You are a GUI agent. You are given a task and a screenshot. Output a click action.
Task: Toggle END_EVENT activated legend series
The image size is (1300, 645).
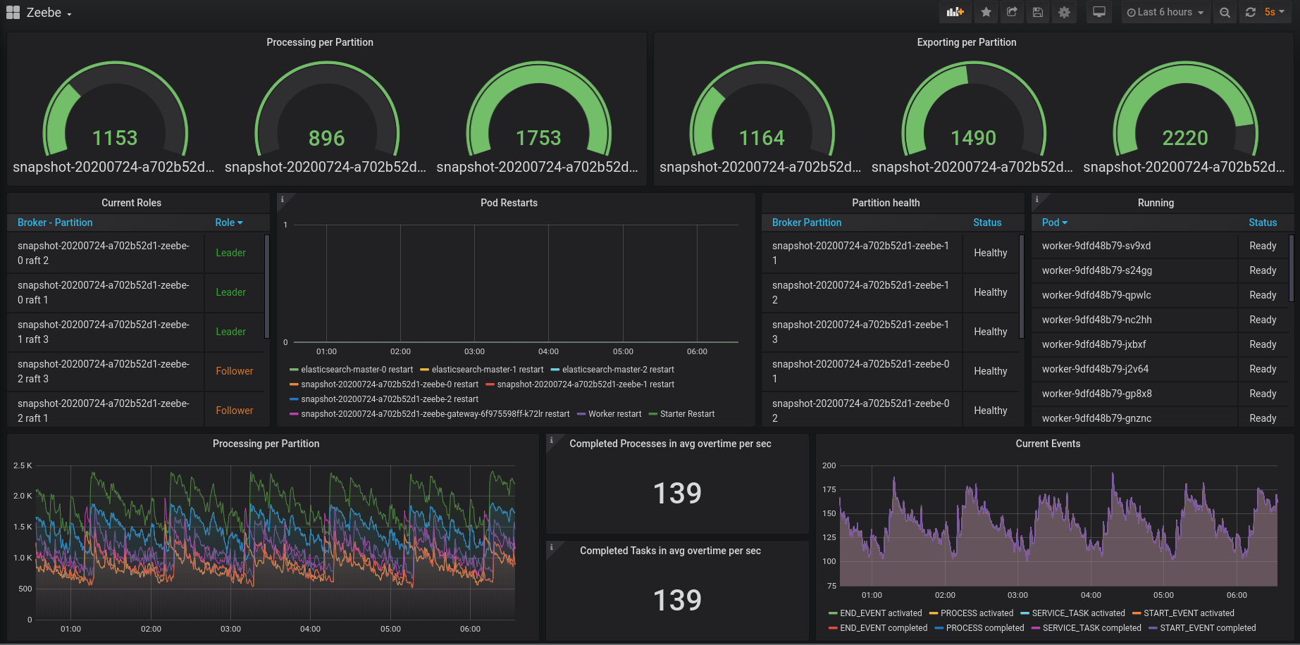[x=881, y=613]
